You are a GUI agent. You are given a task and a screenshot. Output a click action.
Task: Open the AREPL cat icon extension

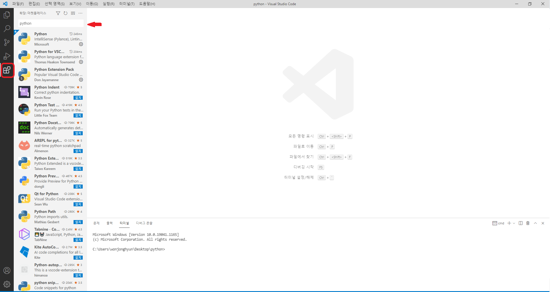(x=24, y=145)
